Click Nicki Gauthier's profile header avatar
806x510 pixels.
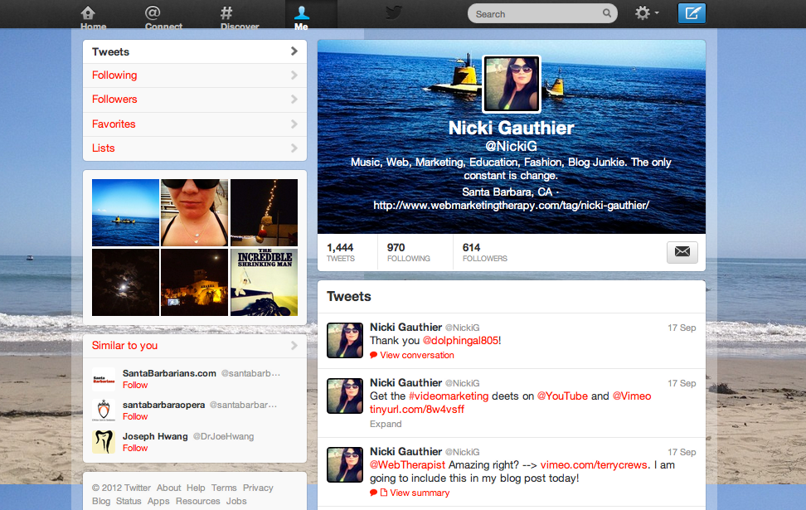click(x=512, y=84)
